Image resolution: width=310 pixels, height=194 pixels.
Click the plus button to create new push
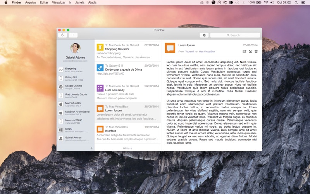point(73,35)
